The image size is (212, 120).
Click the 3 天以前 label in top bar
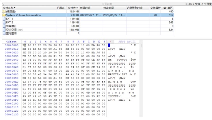click(x=107, y=4)
